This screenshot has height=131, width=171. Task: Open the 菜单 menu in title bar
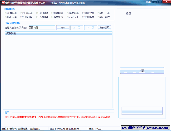pos(148,2)
